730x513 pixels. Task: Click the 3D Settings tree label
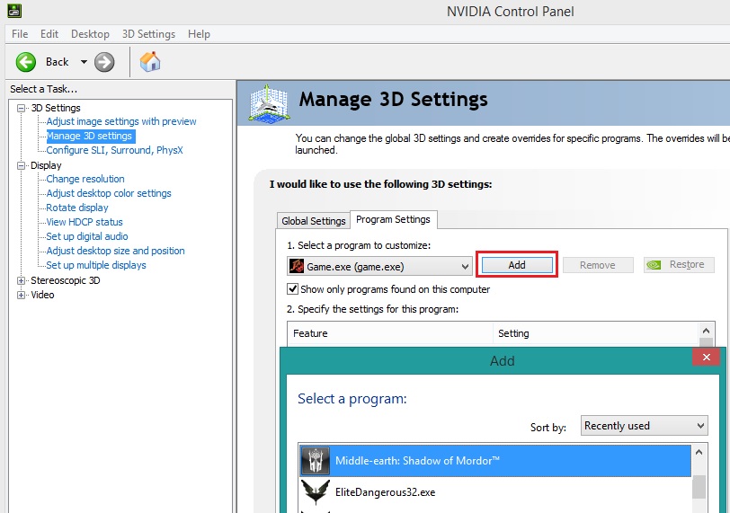[56, 108]
